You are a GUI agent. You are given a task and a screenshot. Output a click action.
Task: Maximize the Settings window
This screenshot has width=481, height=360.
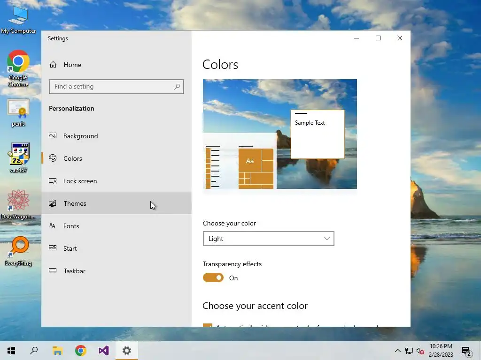click(x=378, y=38)
